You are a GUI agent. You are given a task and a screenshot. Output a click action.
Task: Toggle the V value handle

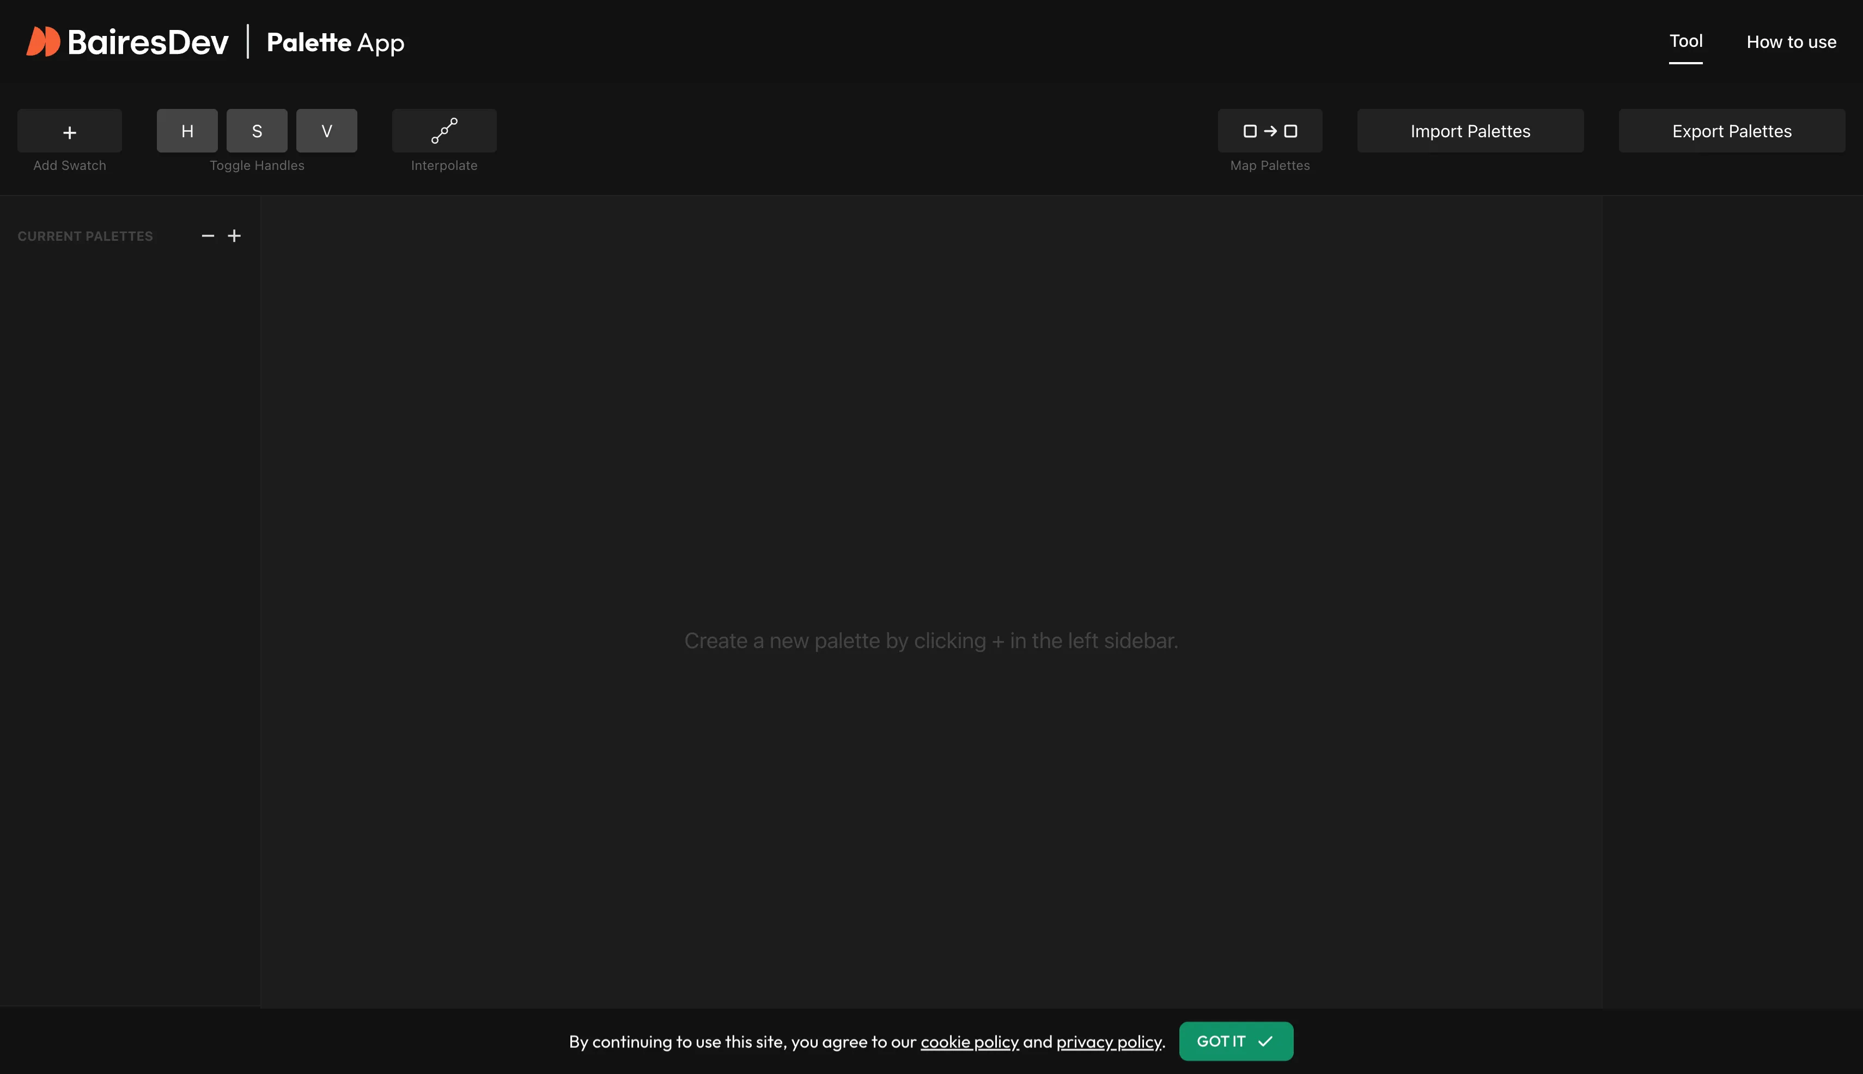[326, 131]
